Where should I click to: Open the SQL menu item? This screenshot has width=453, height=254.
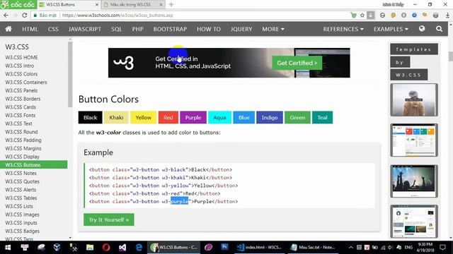(116, 29)
